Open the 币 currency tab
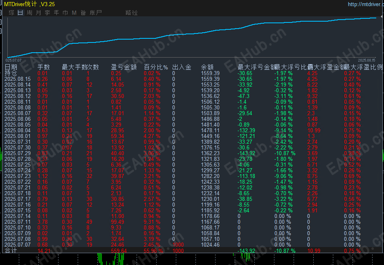 pos(65,13)
